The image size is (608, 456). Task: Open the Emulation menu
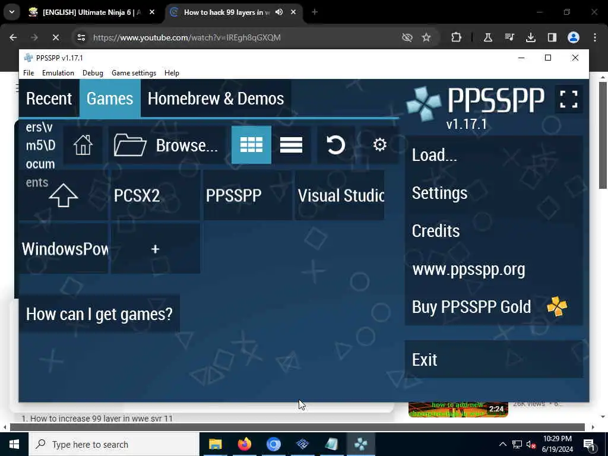(x=58, y=73)
